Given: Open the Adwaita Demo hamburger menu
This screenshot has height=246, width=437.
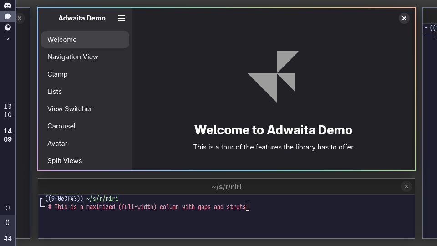Looking at the screenshot, I should (122, 18).
